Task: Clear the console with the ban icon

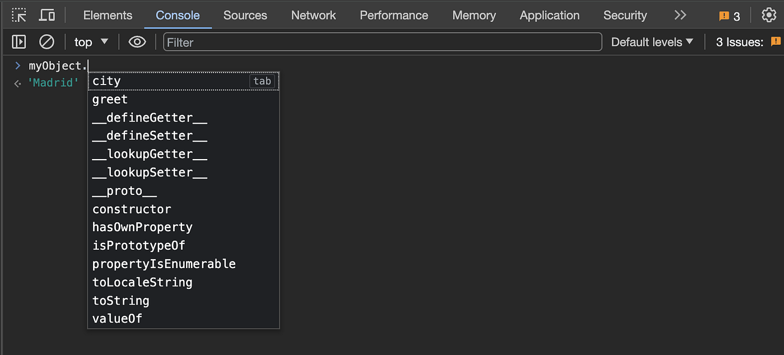Action: pos(46,42)
